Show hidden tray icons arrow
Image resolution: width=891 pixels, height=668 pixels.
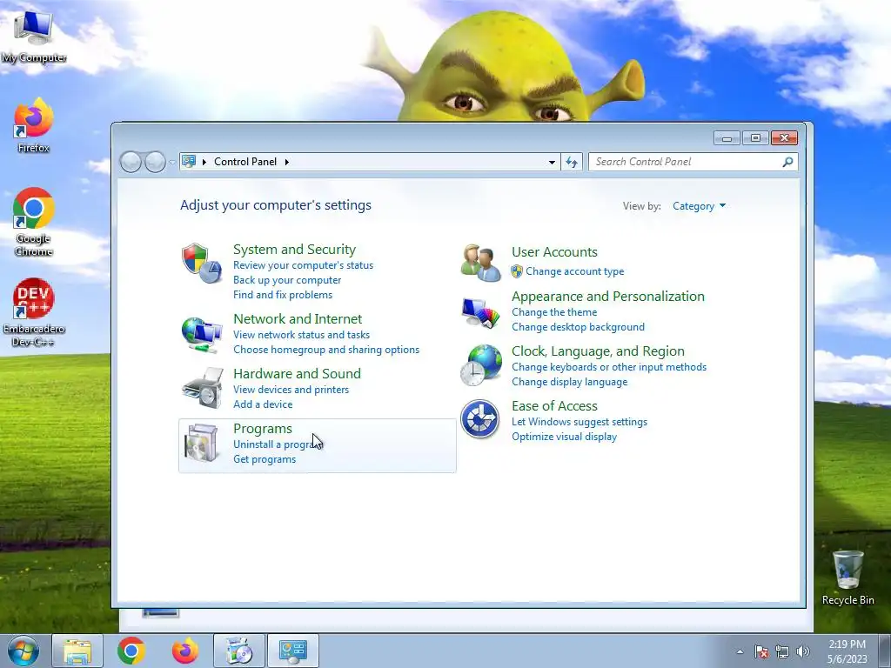[740, 651]
